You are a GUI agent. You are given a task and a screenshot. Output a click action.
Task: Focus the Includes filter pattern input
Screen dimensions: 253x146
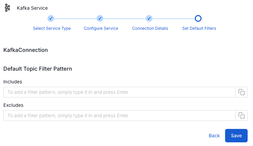119,92
